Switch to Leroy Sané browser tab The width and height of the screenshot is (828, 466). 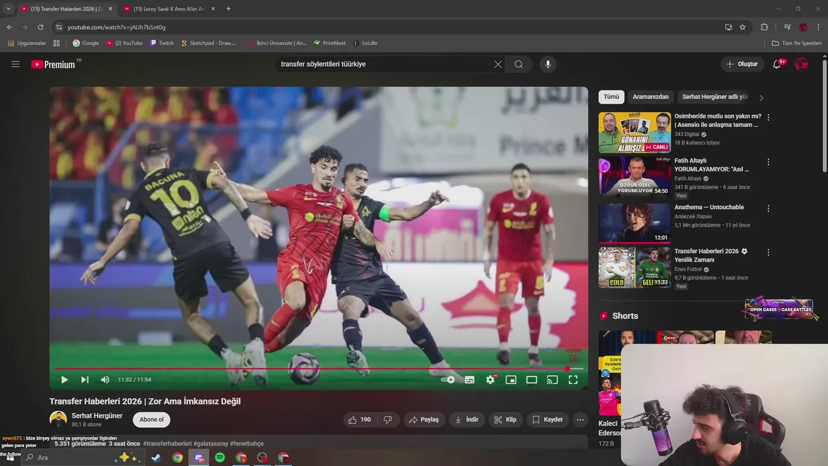[169, 9]
